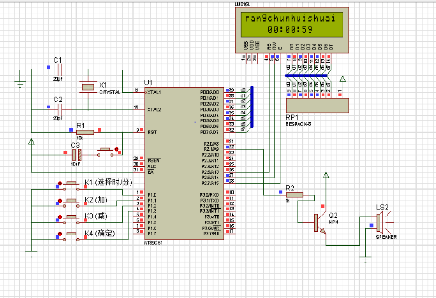The height and width of the screenshot is (298, 436).
Task: Select the RP1 RESPACK-8 resistor pack body
Action: pyautogui.click(x=317, y=105)
